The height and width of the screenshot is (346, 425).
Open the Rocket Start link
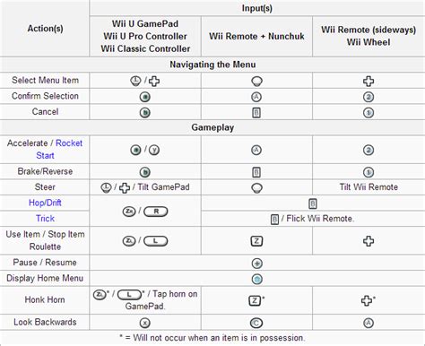[x=59, y=149]
